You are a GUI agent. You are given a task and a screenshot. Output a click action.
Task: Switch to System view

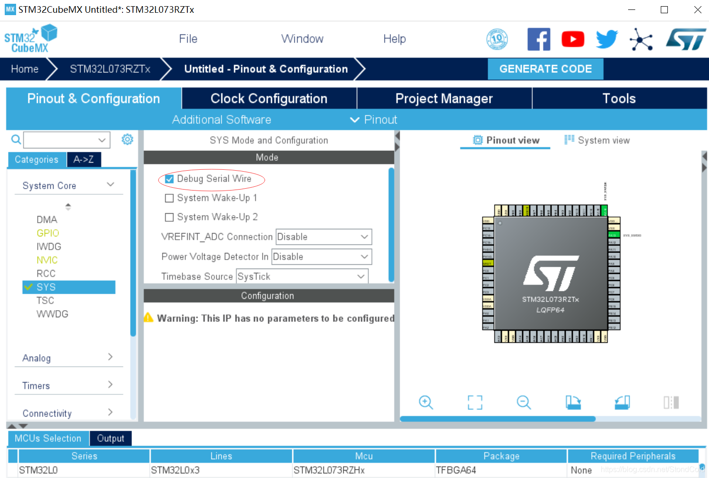pos(597,140)
